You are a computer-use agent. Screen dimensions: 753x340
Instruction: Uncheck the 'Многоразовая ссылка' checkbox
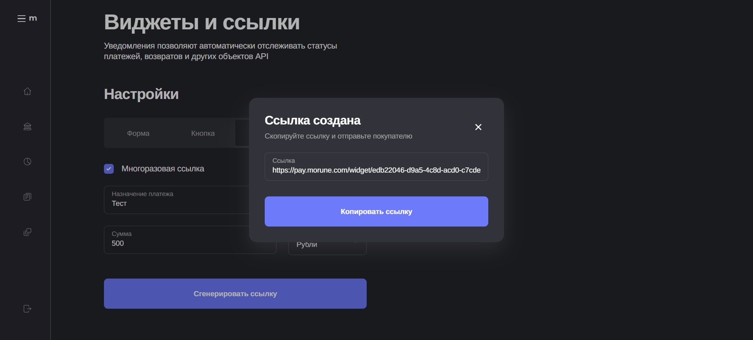109,169
